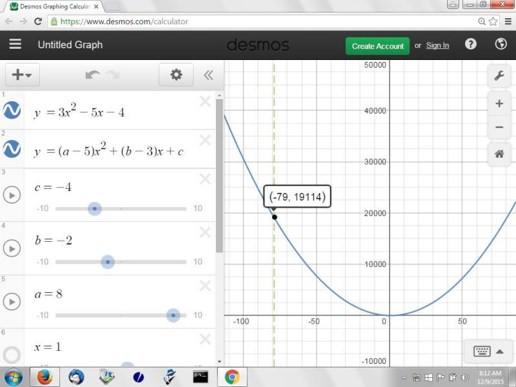Bookmark this page with the star
Viewport: 516px width, 387px height.
click(x=493, y=21)
